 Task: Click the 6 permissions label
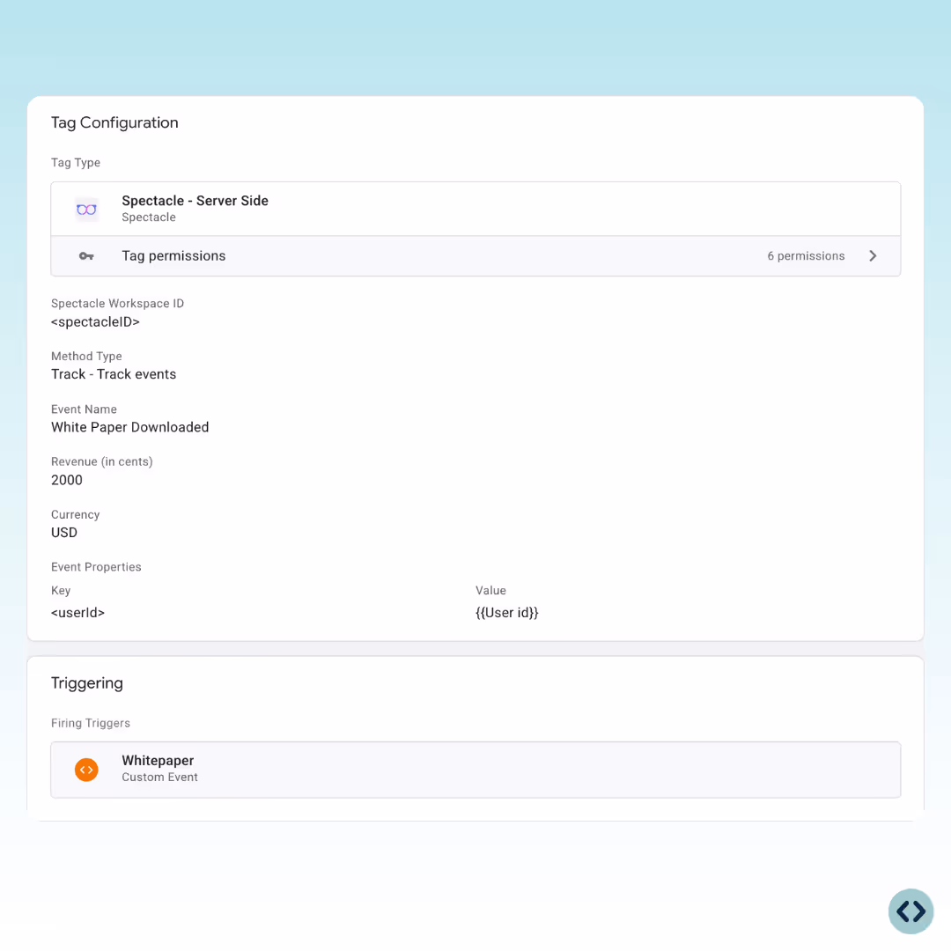(806, 256)
